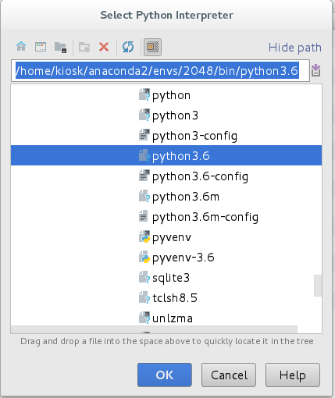Click the symlink icon beside python3-config
The width and height of the screenshot is (335, 398).
[144, 135]
